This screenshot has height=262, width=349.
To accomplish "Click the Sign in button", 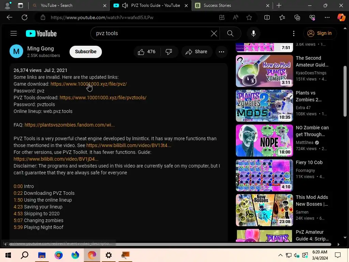I will [x=320, y=33].
